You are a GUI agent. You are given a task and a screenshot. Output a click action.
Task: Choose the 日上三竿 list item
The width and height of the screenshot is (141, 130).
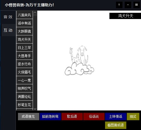24,48
